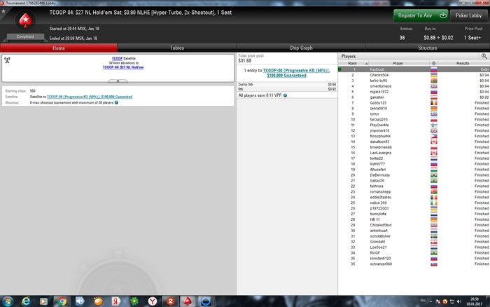Select player eddie2fast4u in the list
Image resolution: width=490 pixels, height=307 pixels.
tap(414, 197)
